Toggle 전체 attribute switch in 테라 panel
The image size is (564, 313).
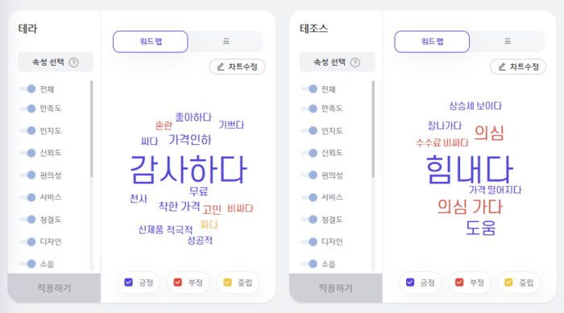coord(27,89)
